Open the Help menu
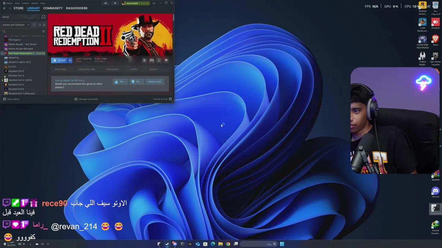 tap(42, 3)
